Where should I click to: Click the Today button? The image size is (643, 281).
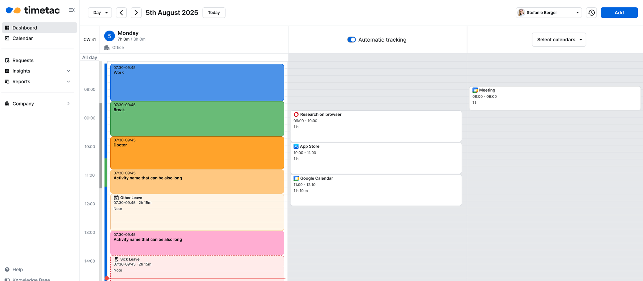(214, 13)
